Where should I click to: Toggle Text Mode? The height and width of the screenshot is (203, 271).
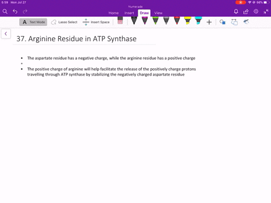[33, 22]
